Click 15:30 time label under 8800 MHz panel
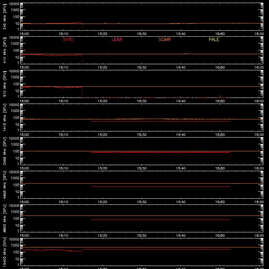The width and height of the screenshot is (269, 269). [142, 236]
